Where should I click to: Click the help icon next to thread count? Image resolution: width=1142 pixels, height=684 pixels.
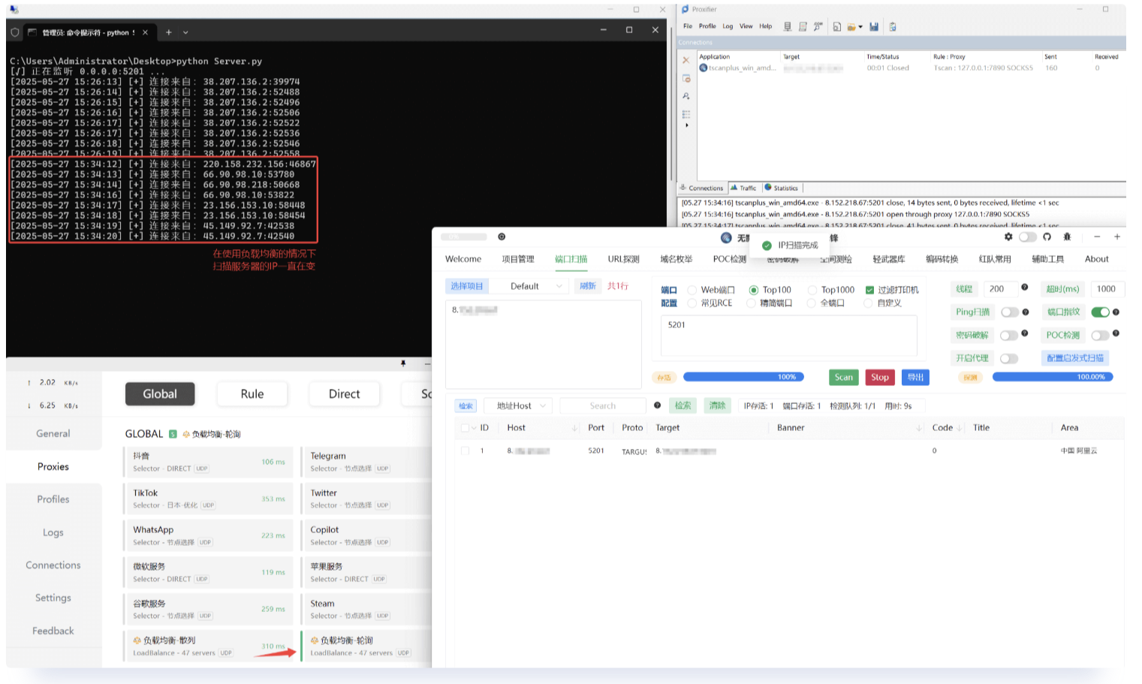coord(1025,287)
